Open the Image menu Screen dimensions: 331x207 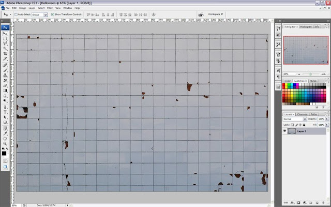[22, 8]
